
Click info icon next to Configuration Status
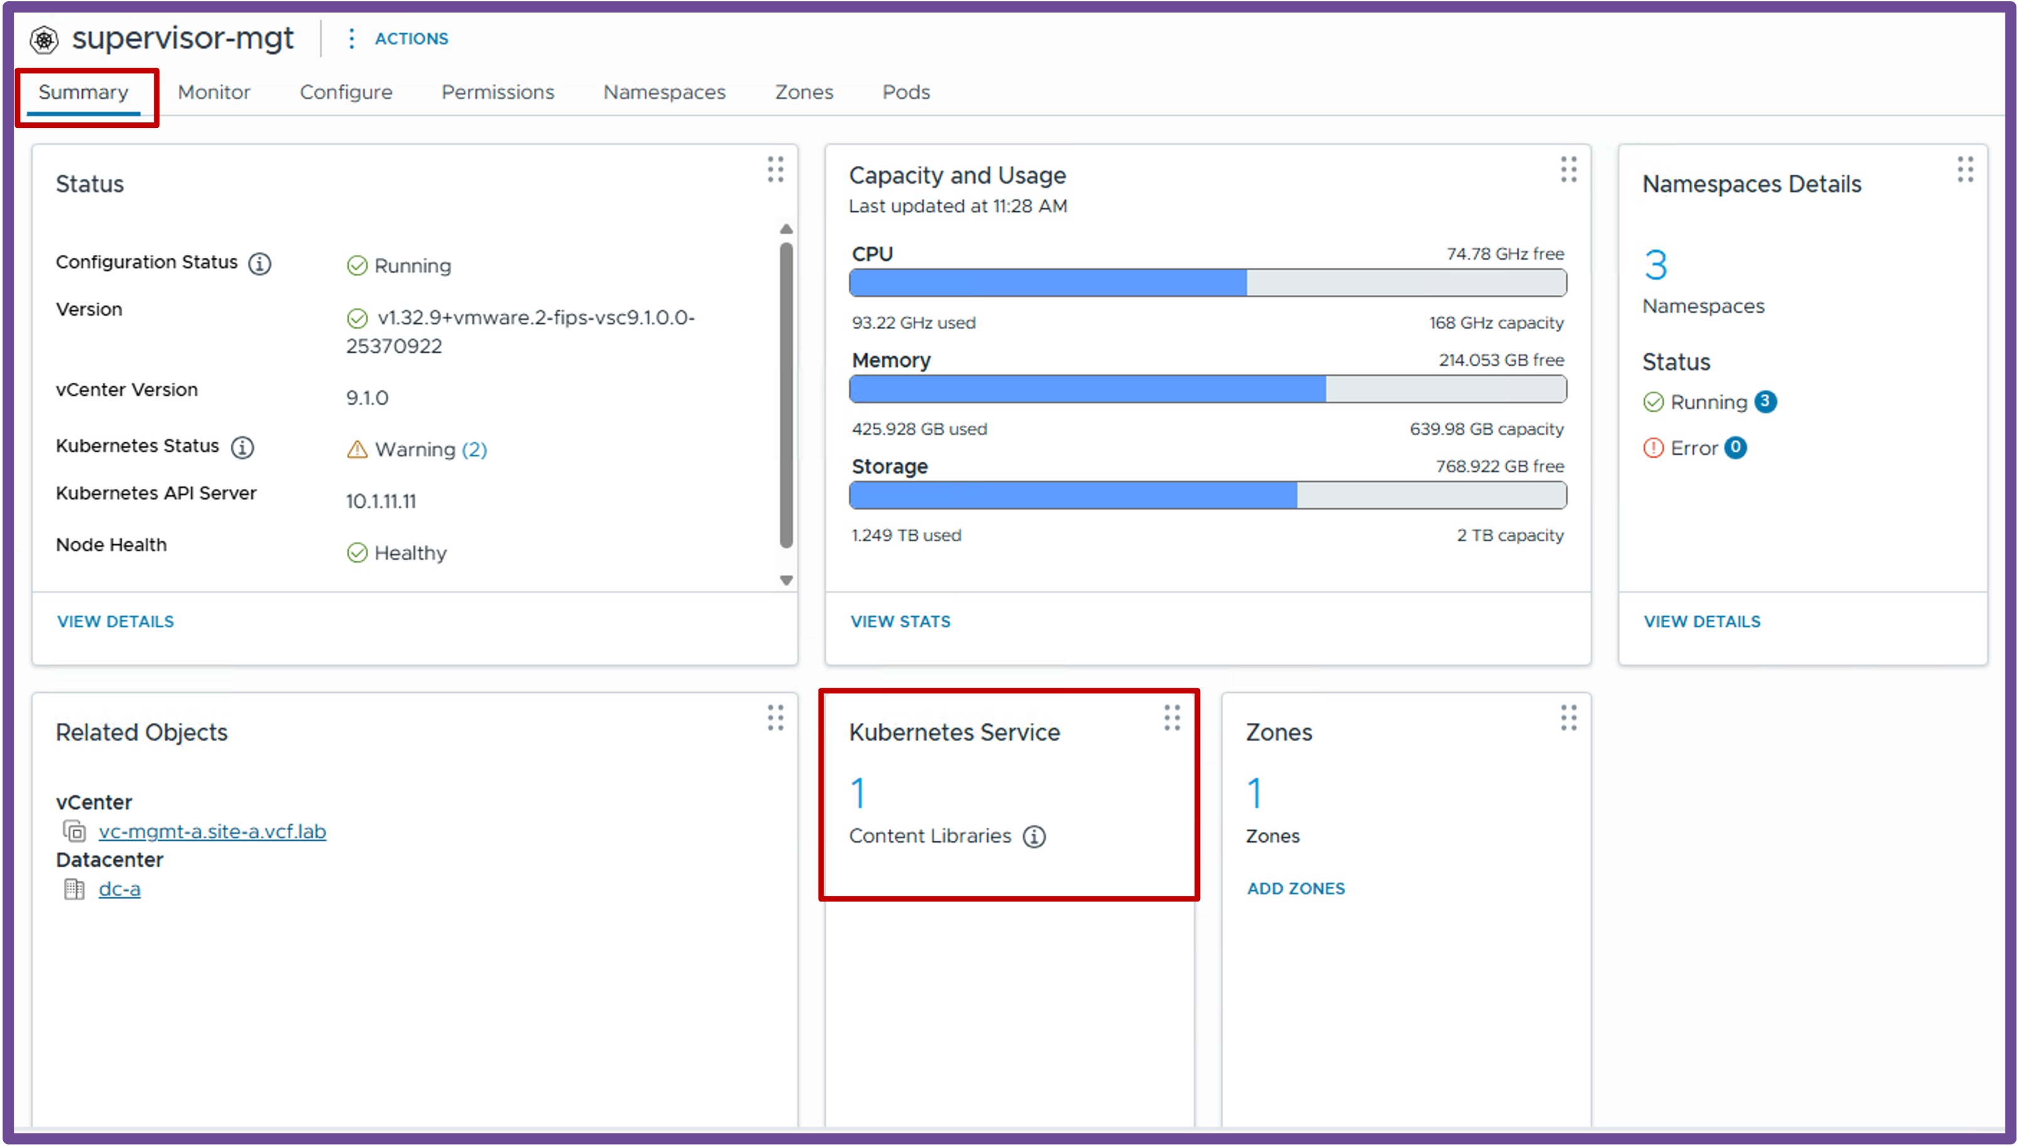pos(260,263)
